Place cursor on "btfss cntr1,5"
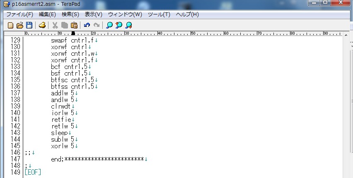 pos(73,86)
